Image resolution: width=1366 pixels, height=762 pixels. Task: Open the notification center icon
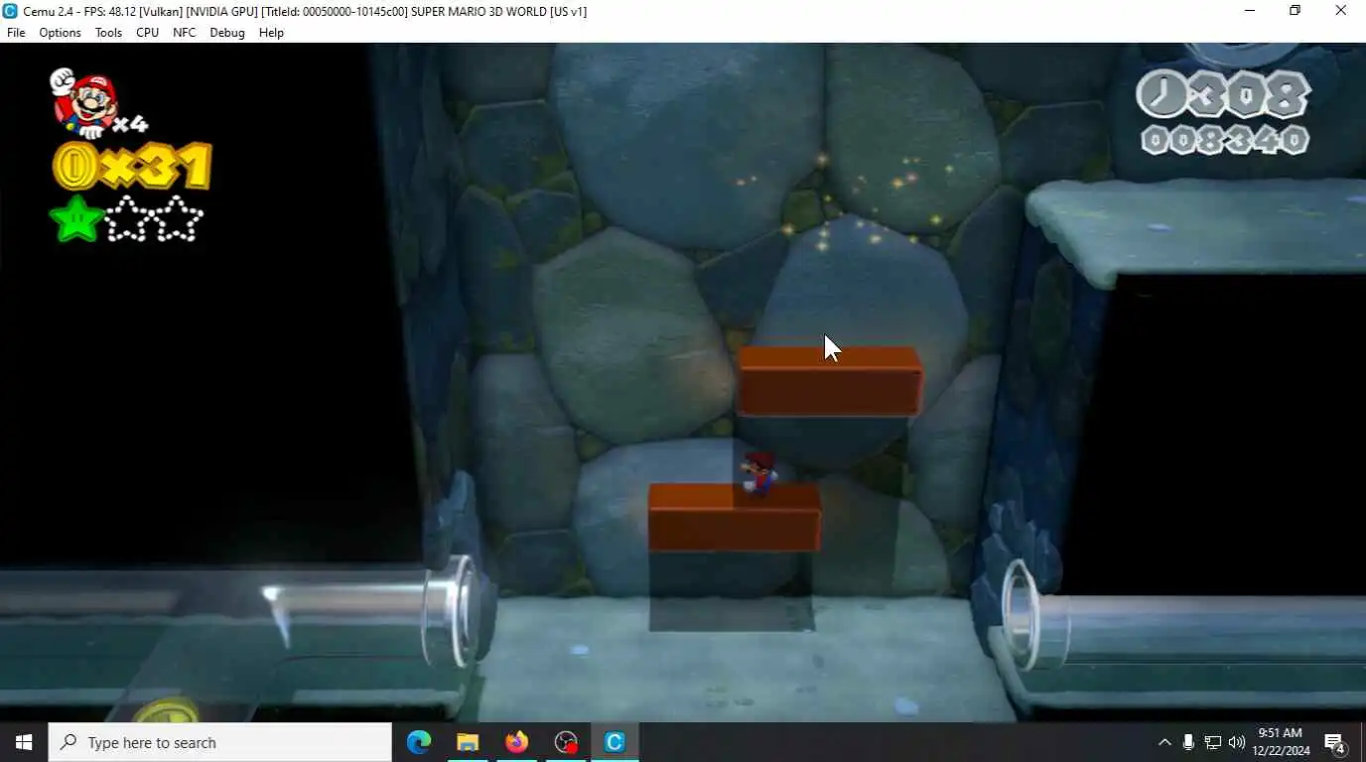tap(1335, 742)
